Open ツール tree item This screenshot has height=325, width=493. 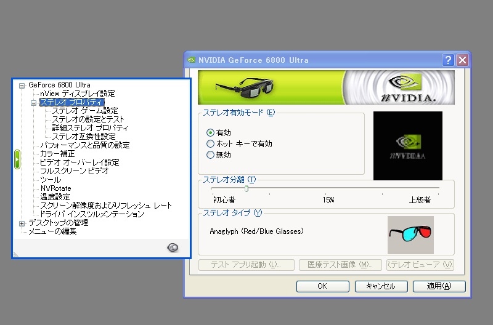[x=51, y=180]
